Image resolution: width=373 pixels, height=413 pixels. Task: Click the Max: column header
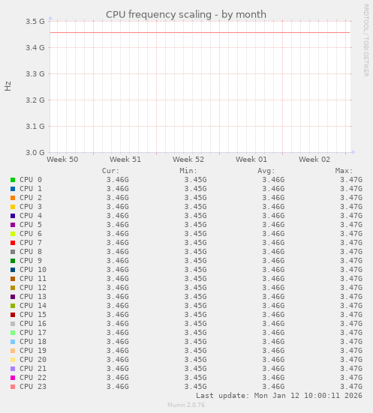coord(344,171)
